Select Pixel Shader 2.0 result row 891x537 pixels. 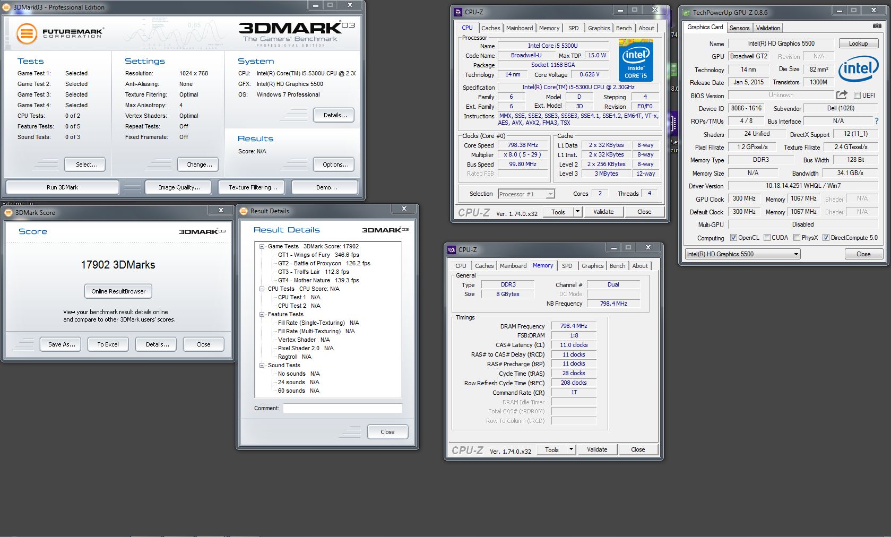coord(306,348)
